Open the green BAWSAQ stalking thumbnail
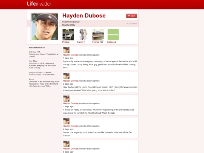Viewport: 204px width, 153px height. (x=113, y=34)
